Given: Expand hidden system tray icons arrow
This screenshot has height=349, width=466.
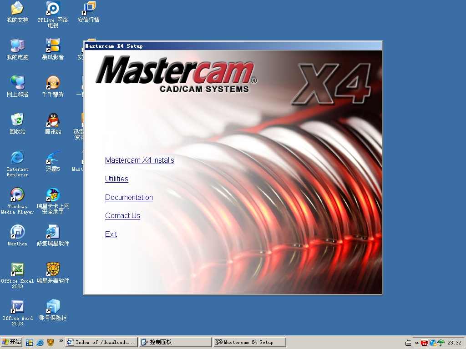Looking at the screenshot, I should pos(417,343).
